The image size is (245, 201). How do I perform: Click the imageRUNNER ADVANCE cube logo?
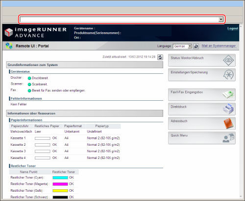[9, 32]
